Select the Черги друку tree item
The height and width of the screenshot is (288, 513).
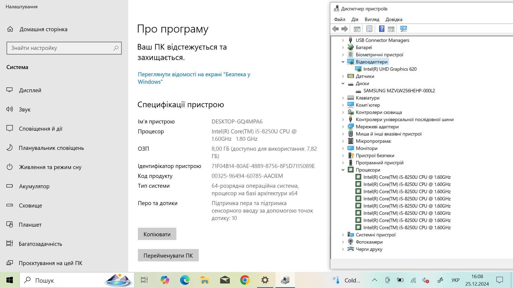(369, 249)
